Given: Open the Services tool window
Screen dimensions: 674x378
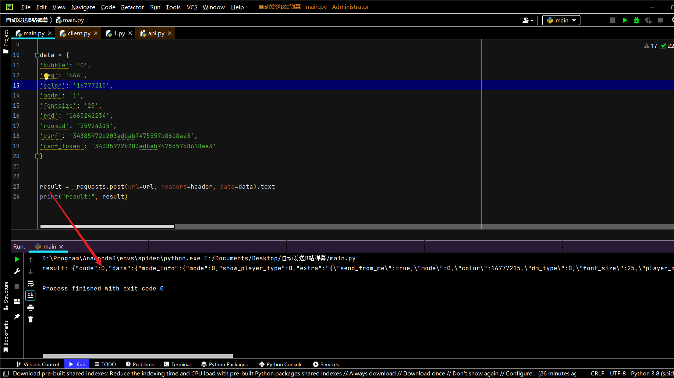Looking at the screenshot, I should click(326, 364).
